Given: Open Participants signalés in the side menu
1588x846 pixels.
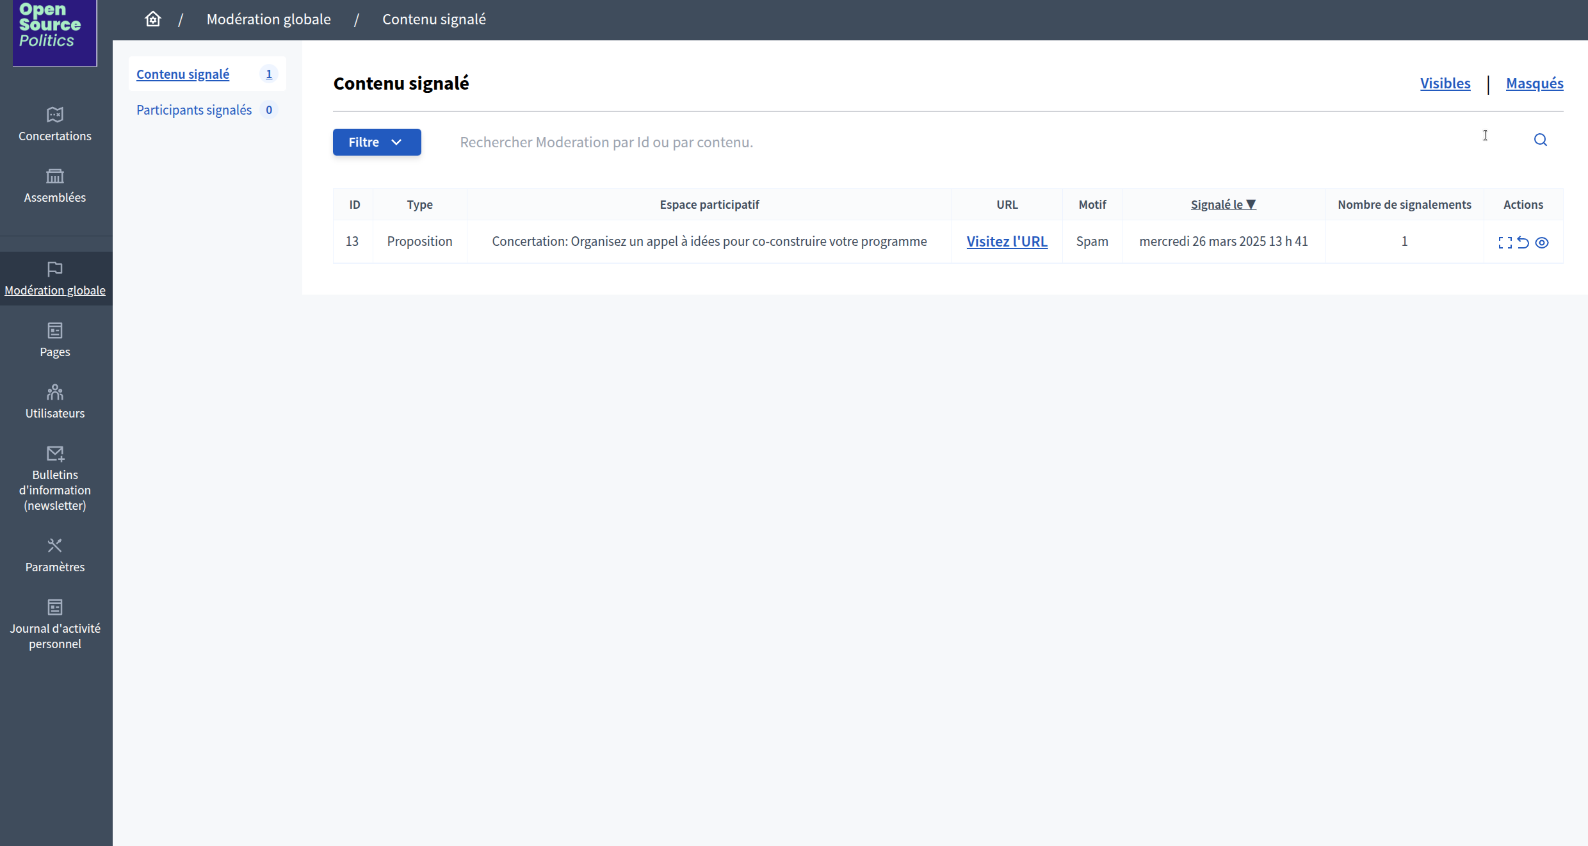Looking at the screenshot, I should (194, 110).
